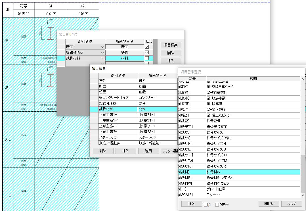Select 上端主筋2-1 row in 項目編集
The width and height of the screenshot is (306, 211).
point(134,126)
